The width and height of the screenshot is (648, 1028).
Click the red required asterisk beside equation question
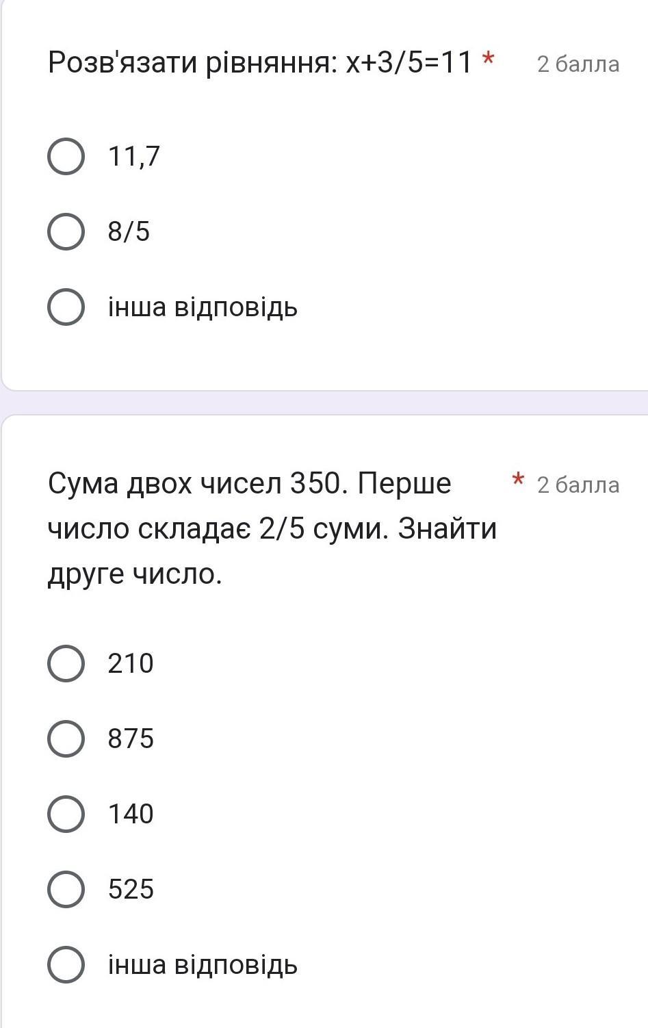pos(488,60)
